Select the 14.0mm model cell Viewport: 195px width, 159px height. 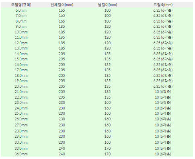21,54
